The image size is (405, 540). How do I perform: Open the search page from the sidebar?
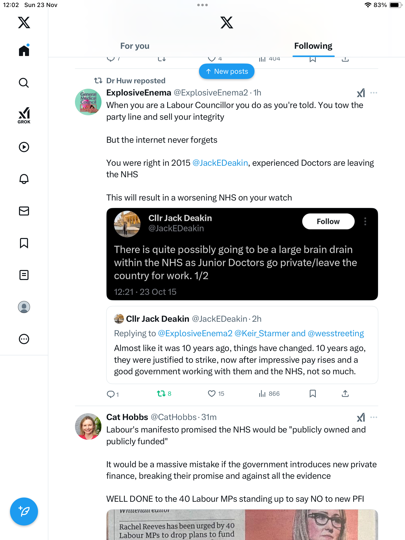pos(24,83)
